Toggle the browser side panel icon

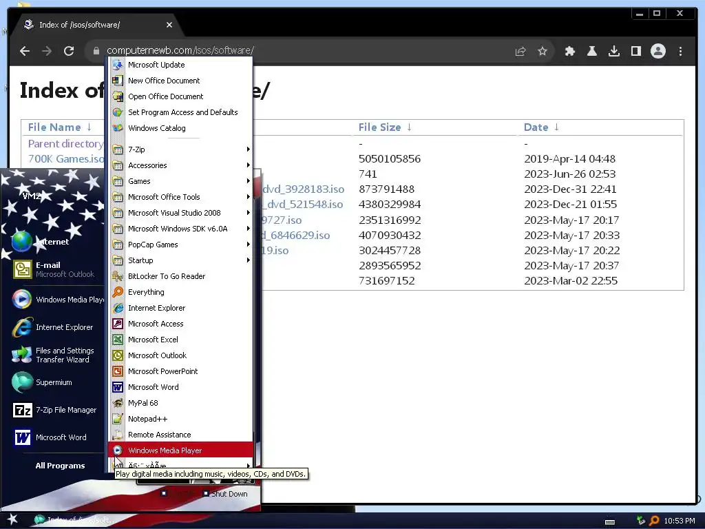[x=635, y=51]
